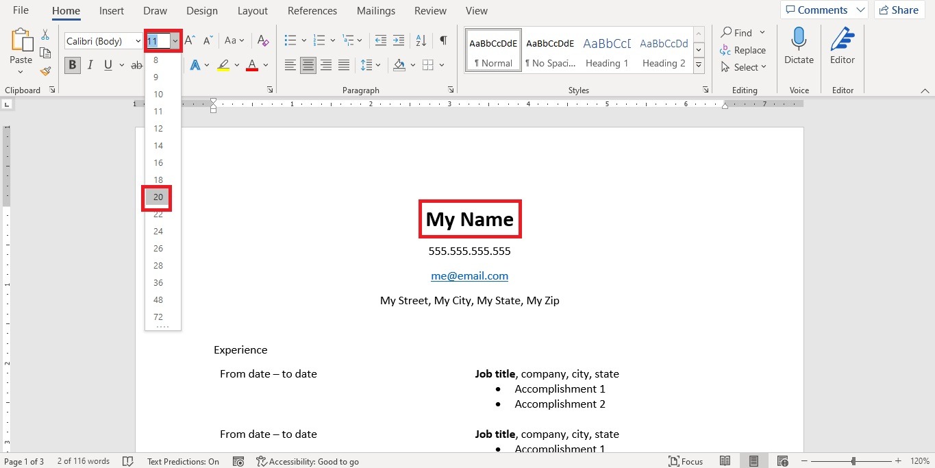Toggle show paragraph marks
Image resolution: width=935 pixels, height=468 pixels.
(x=443, y=40)
